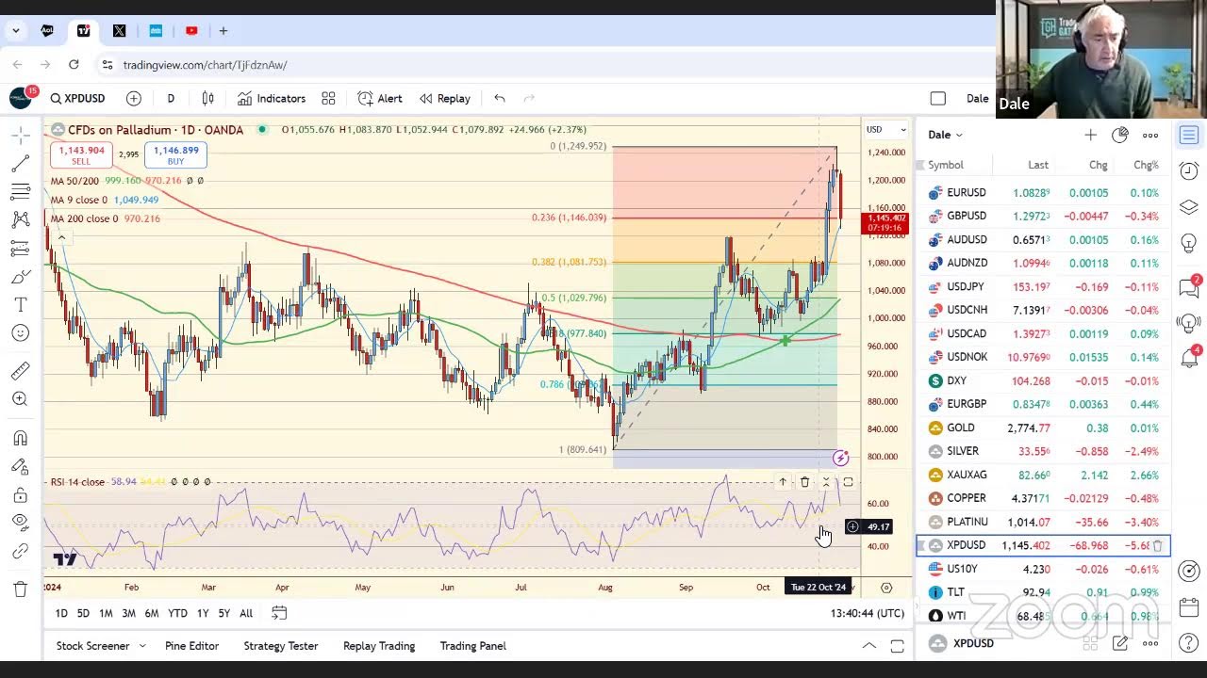This screenshot has height=678, width=1207.
Task: Select the GOLD watchlist row
Action: pos(1043,428)
